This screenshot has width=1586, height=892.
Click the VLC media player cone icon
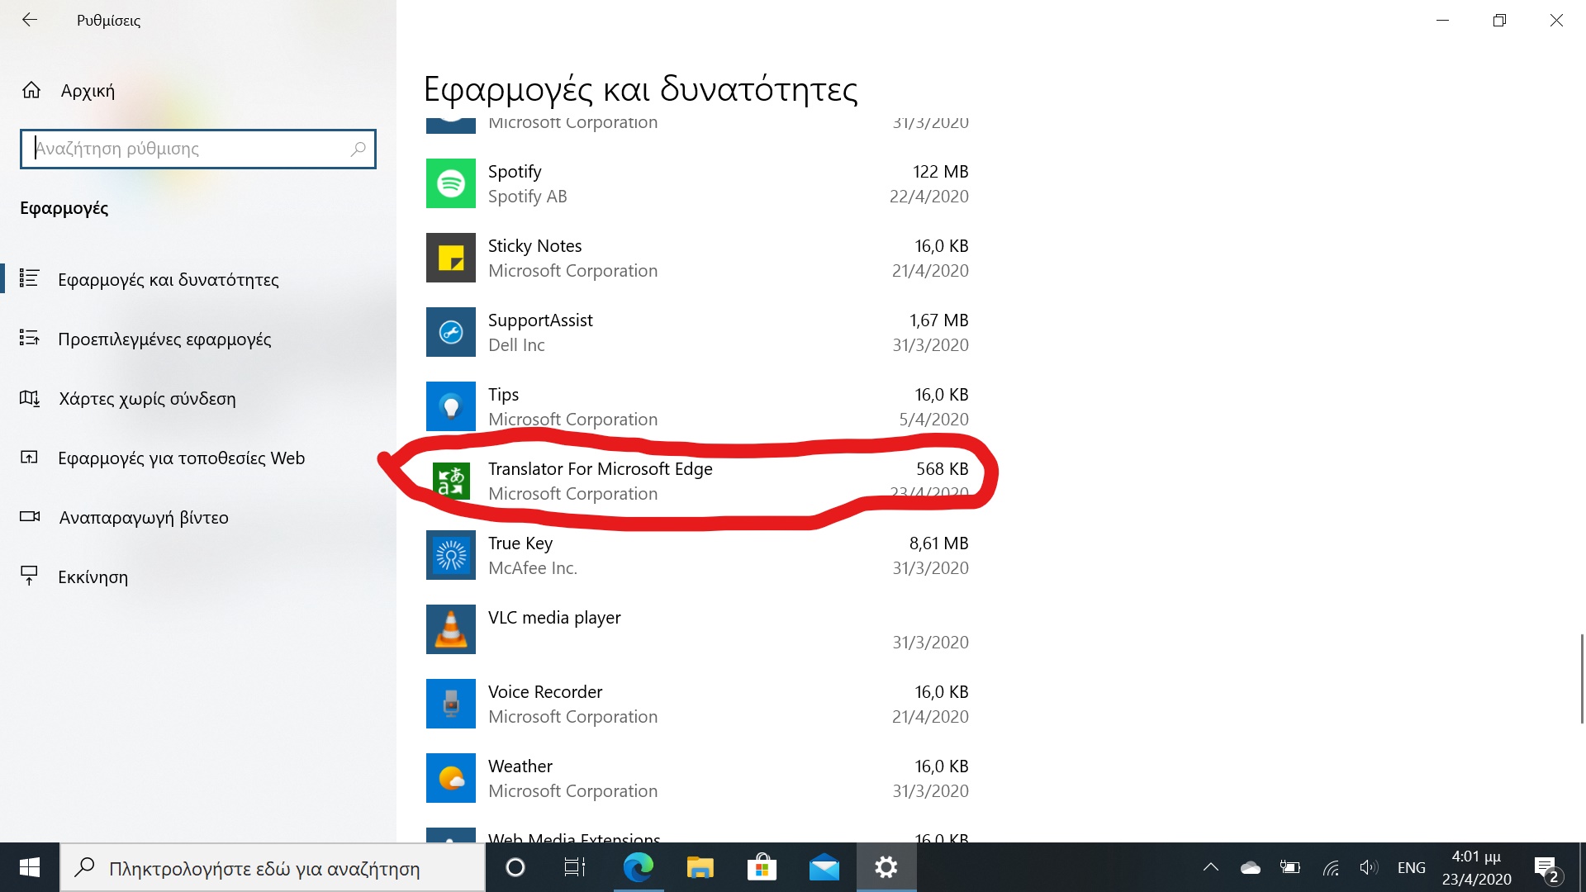[450, 629]
